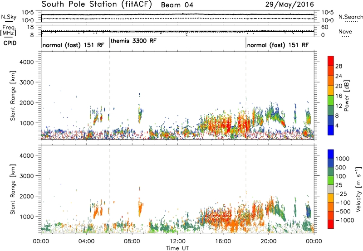Click the 12:00 time tick label
Screen dimensions: 363x251
pyautogui.click(x=177, y=241)
